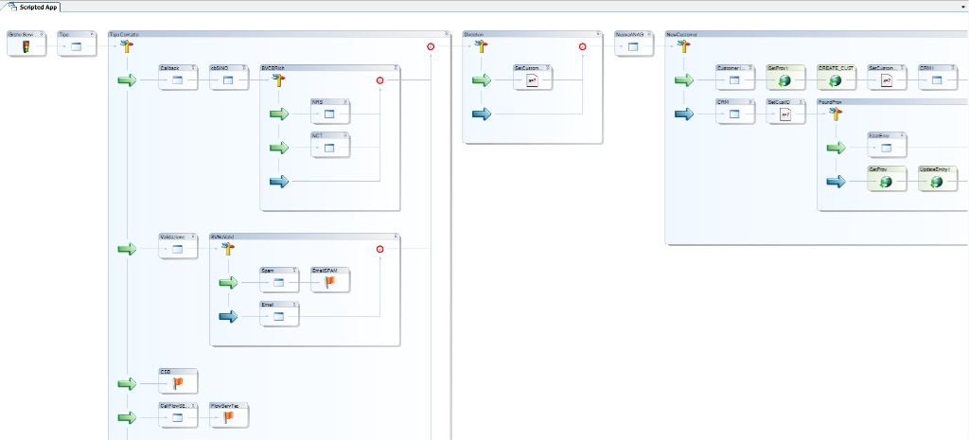Image resolution: width=969 pixels, height=440 pixels.
Task: Select the Tipo Contatto signpost branch icon
Action: tap(127, 46)
